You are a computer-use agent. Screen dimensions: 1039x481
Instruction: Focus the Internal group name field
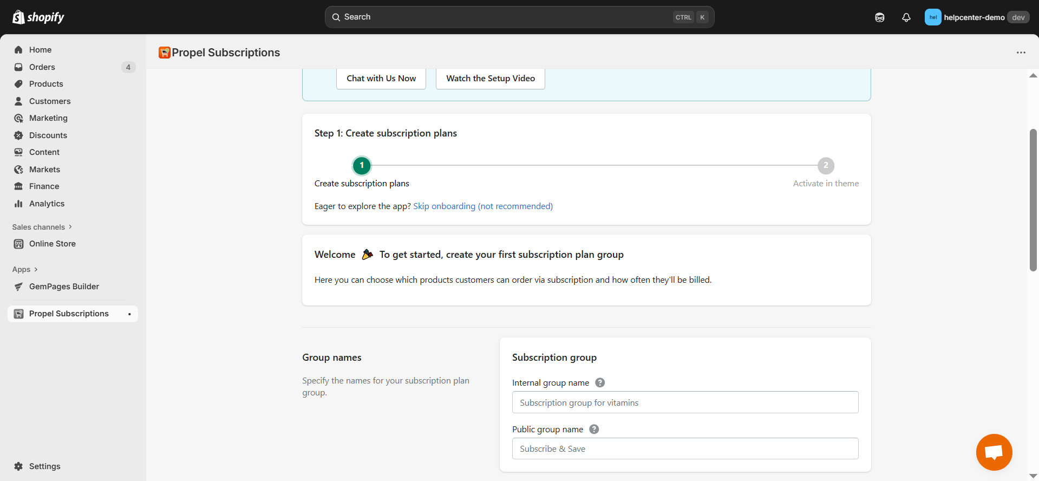(685, 402)
